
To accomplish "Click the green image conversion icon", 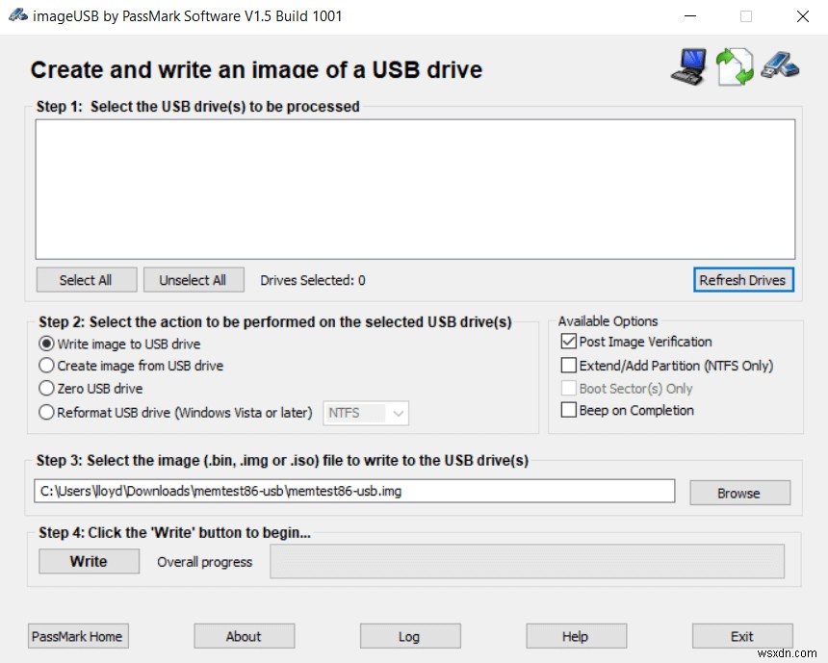I will [734, 65].
